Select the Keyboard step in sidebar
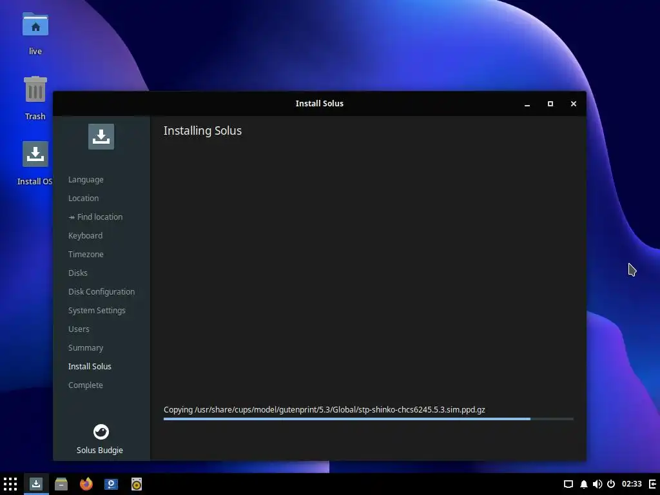This screenshot has height=495, width=660. pos(86,236)
